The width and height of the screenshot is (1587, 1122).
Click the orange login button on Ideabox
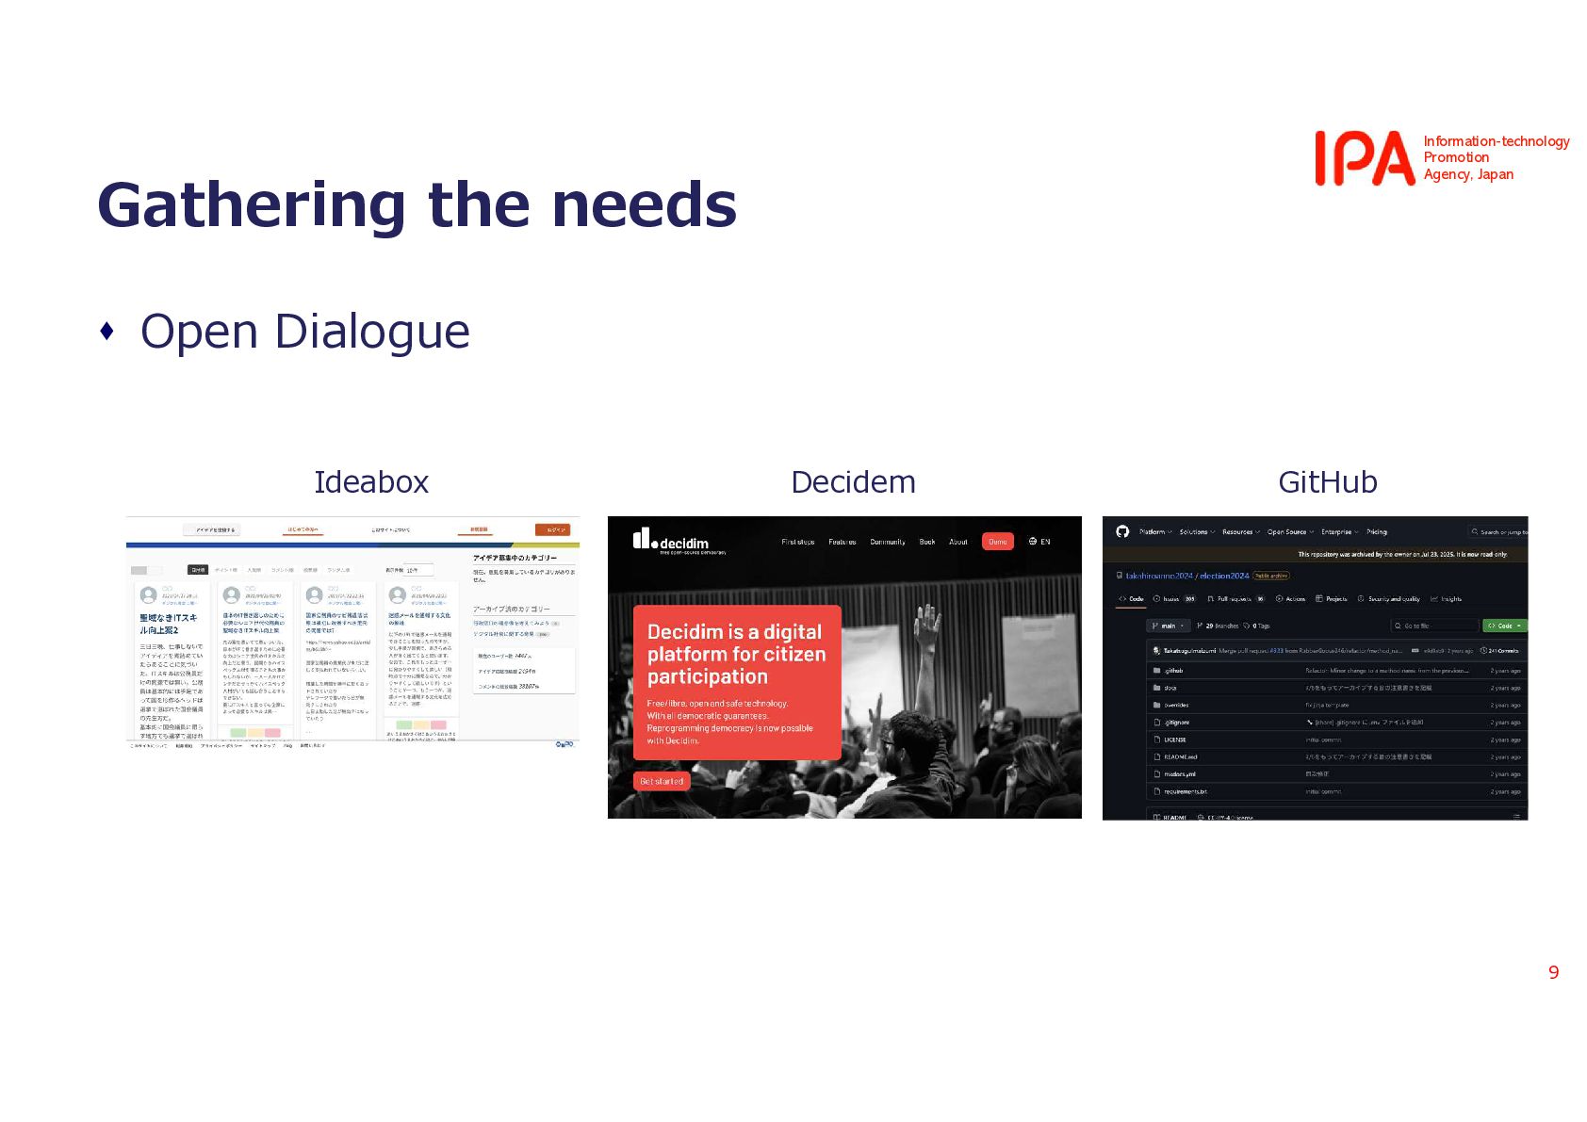click(x=553, y=529)
